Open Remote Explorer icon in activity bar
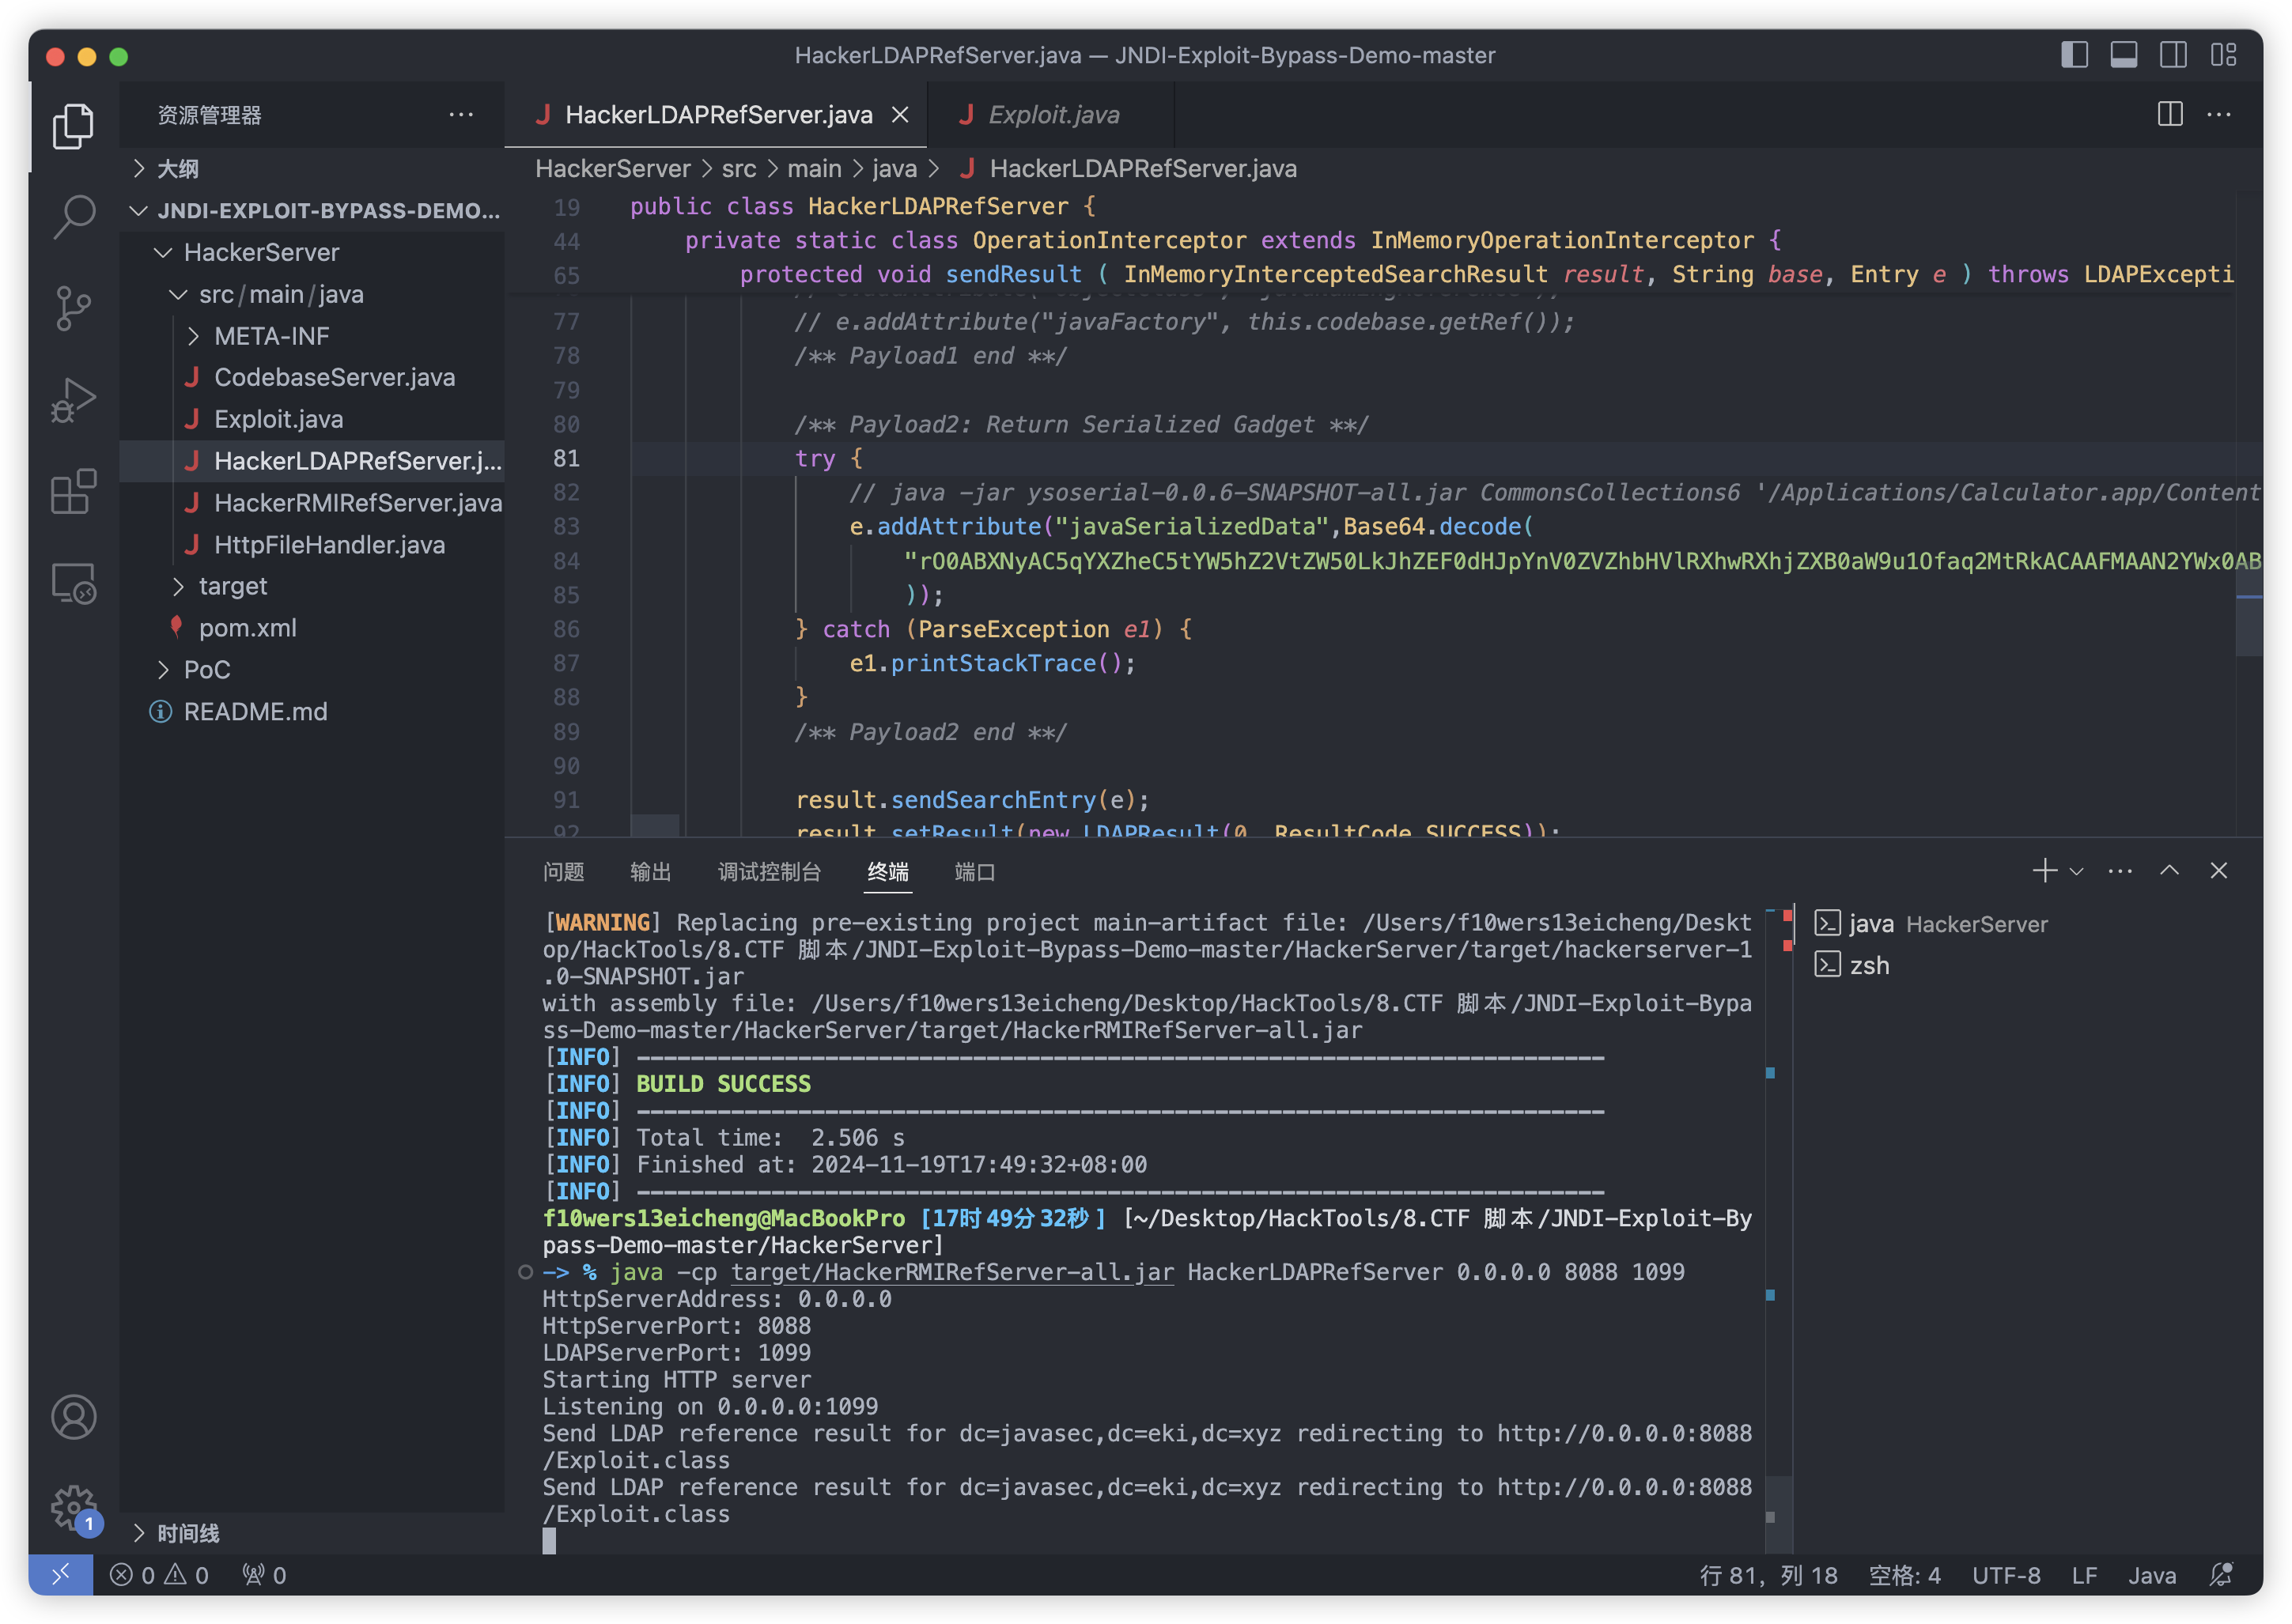 point(73,583)
